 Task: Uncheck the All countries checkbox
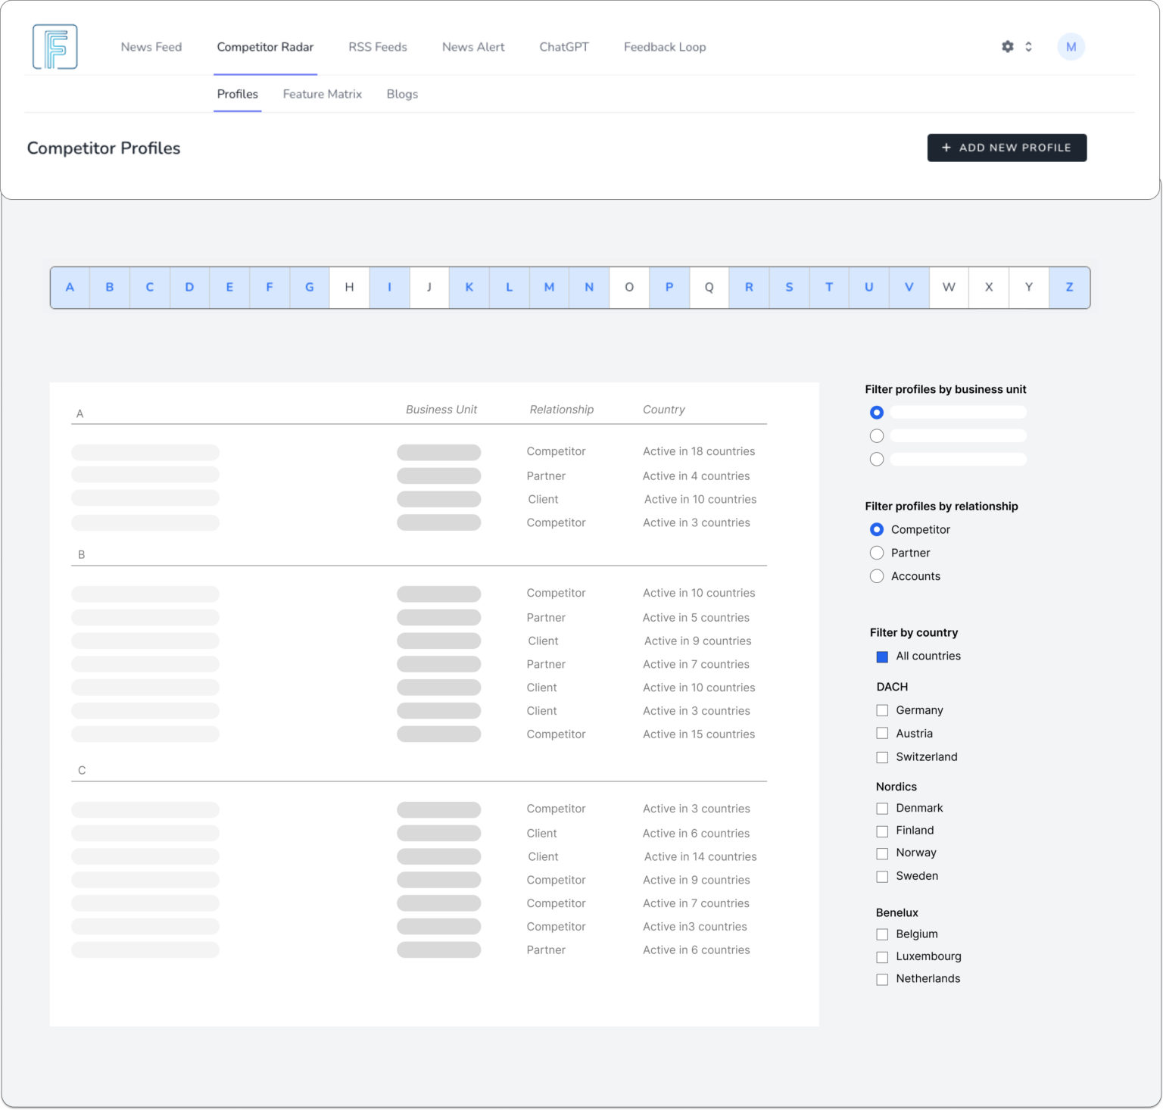[882, 656]
